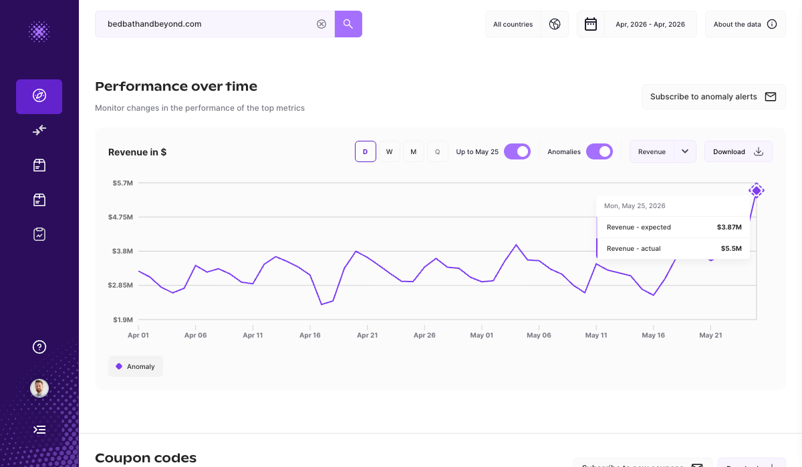The width and height of the screenshot is (802, 467).
Task: Open the first box sidebar icon
Action: [39, 165]
